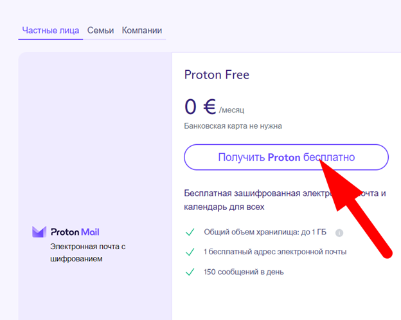Open the Семьи tab

point(100,30)
